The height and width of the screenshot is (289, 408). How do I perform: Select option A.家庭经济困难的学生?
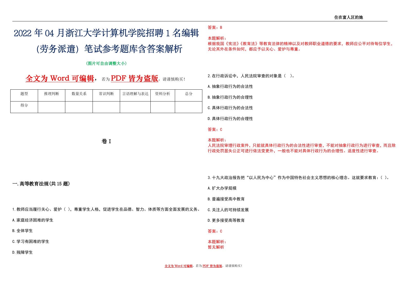click(33, 220)
